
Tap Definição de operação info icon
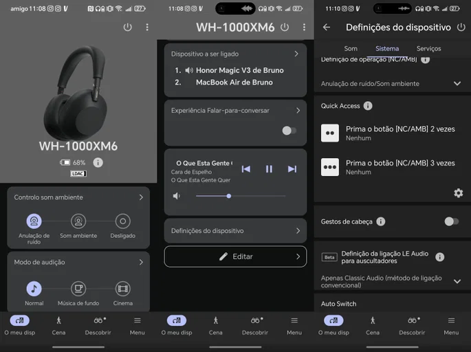(426, 60)
